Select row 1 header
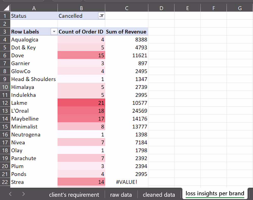253x200 pixels. click(5, 16)
